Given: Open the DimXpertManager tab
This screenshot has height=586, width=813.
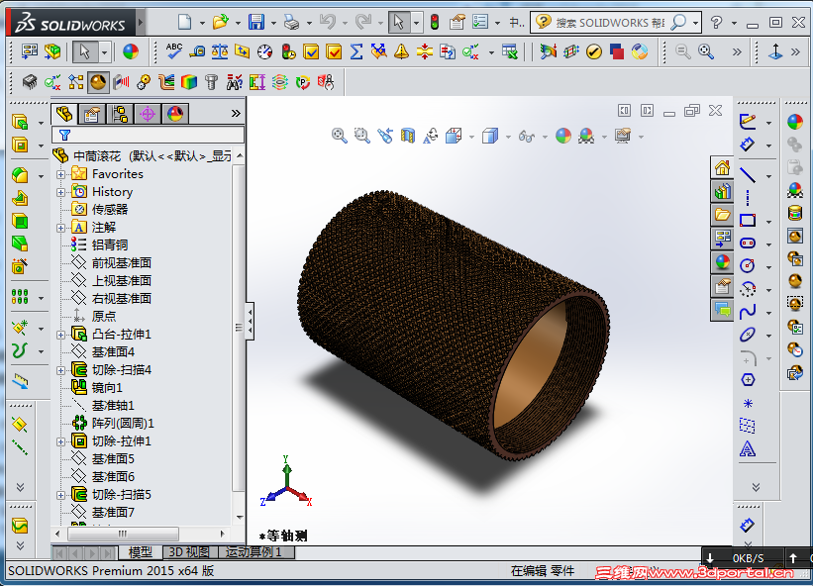Looking at the screenshot, I should 148,114.
